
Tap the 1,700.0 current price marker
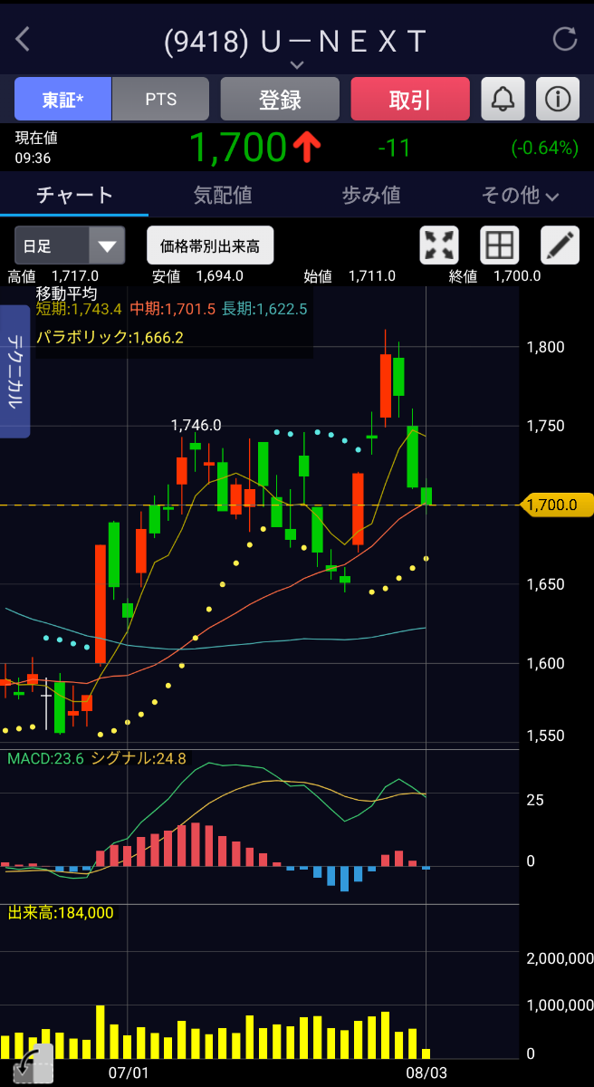(x=558, y=505)
